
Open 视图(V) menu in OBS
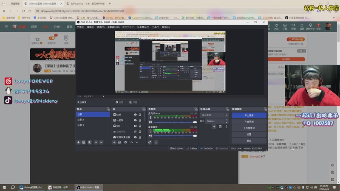[x=101, y=27]
